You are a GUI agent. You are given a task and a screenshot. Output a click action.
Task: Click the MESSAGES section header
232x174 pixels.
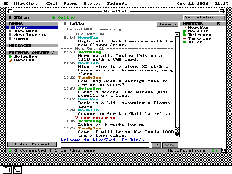click(x=32, y=46)
